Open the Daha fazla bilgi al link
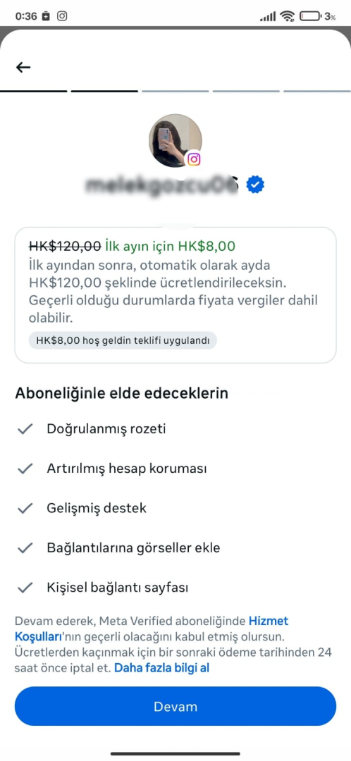This screenshot has width=351, height=761. (161, 668)
